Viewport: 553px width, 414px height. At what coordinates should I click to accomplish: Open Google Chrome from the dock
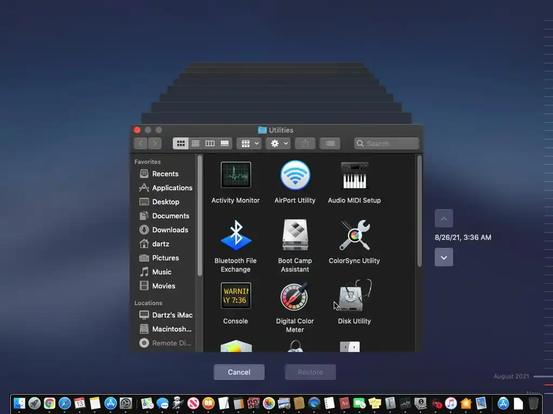pos(49,403)
